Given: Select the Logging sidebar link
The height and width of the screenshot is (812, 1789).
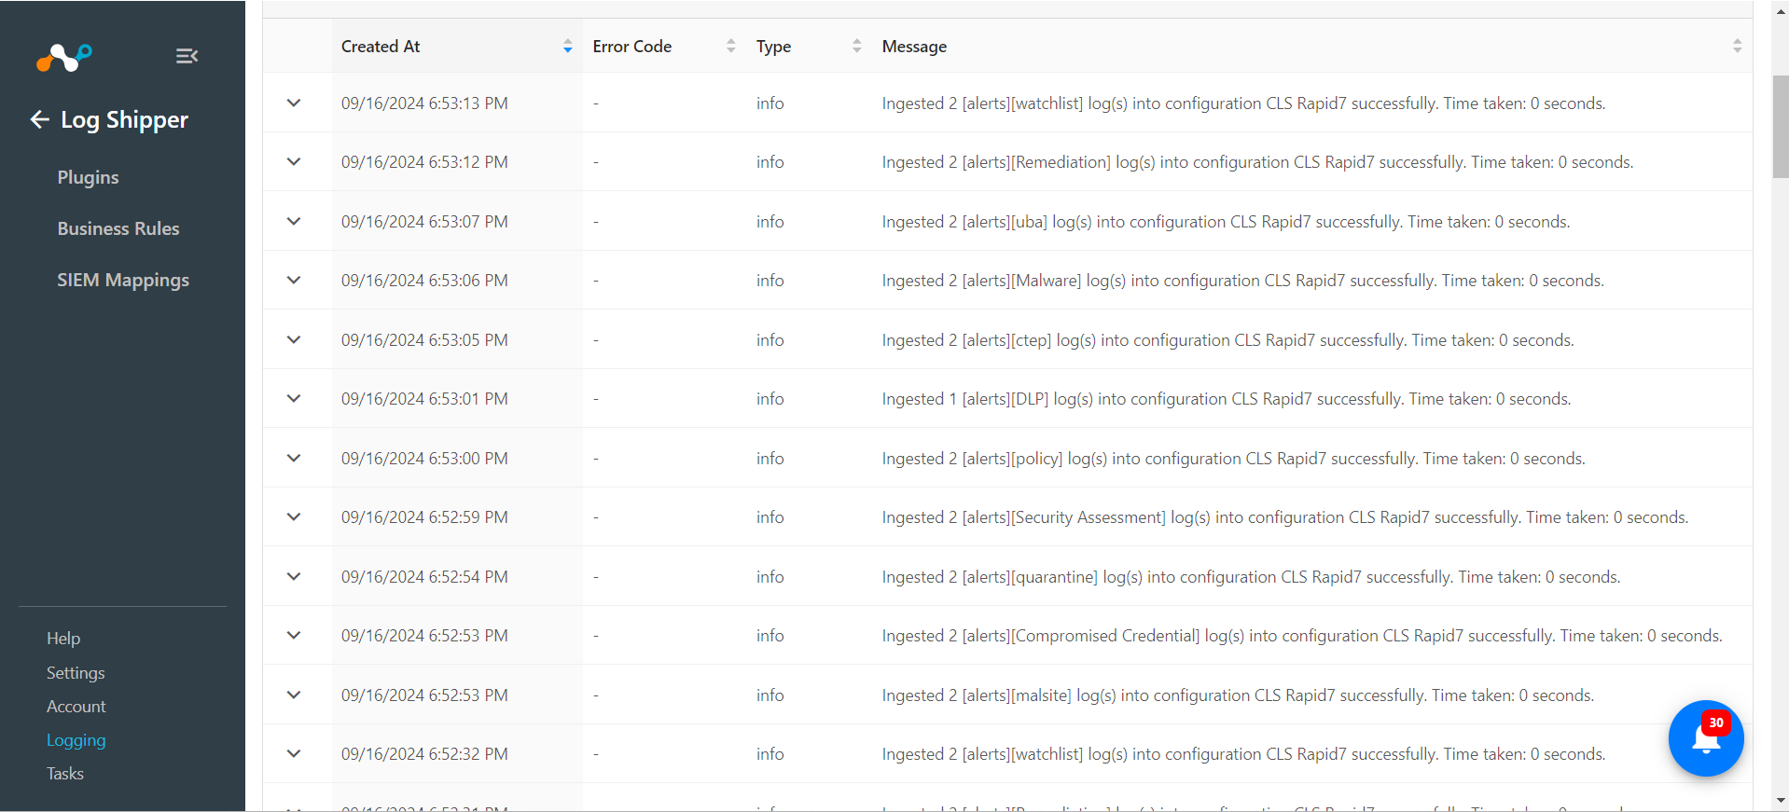Looking at the screenshot, I should pos(76,740).
